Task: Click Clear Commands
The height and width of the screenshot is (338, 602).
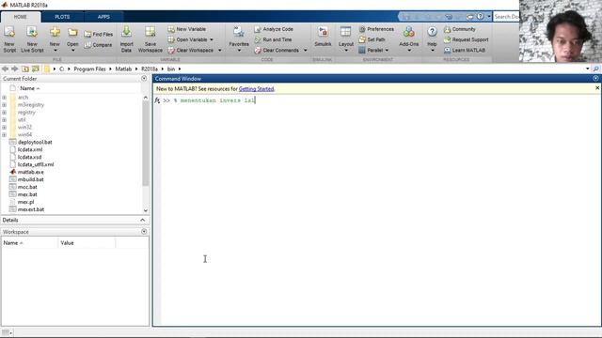Action: coord(277,50)
